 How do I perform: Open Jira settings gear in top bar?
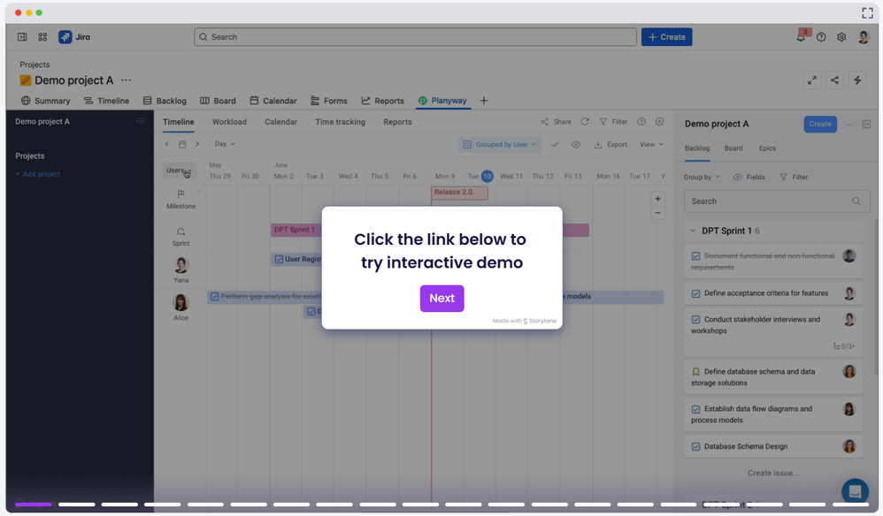[x=841, y=37]
